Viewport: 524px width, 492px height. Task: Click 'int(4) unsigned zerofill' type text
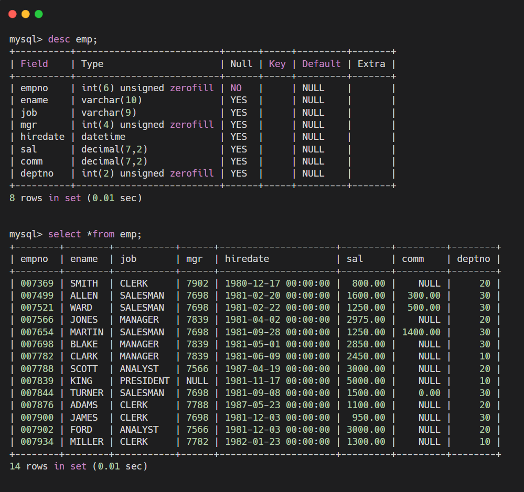tap(147, 125)
